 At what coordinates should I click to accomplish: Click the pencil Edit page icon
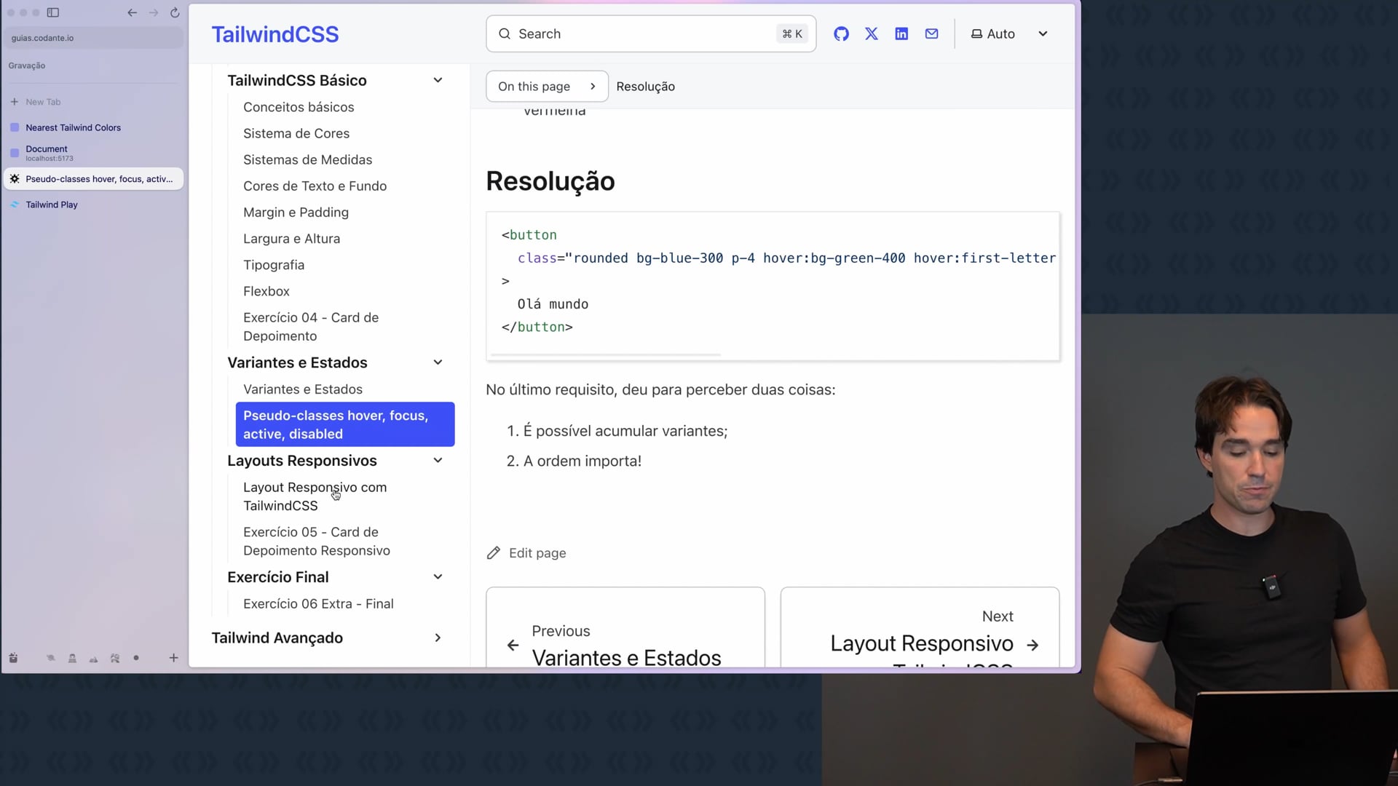click(x=494, y=553)
